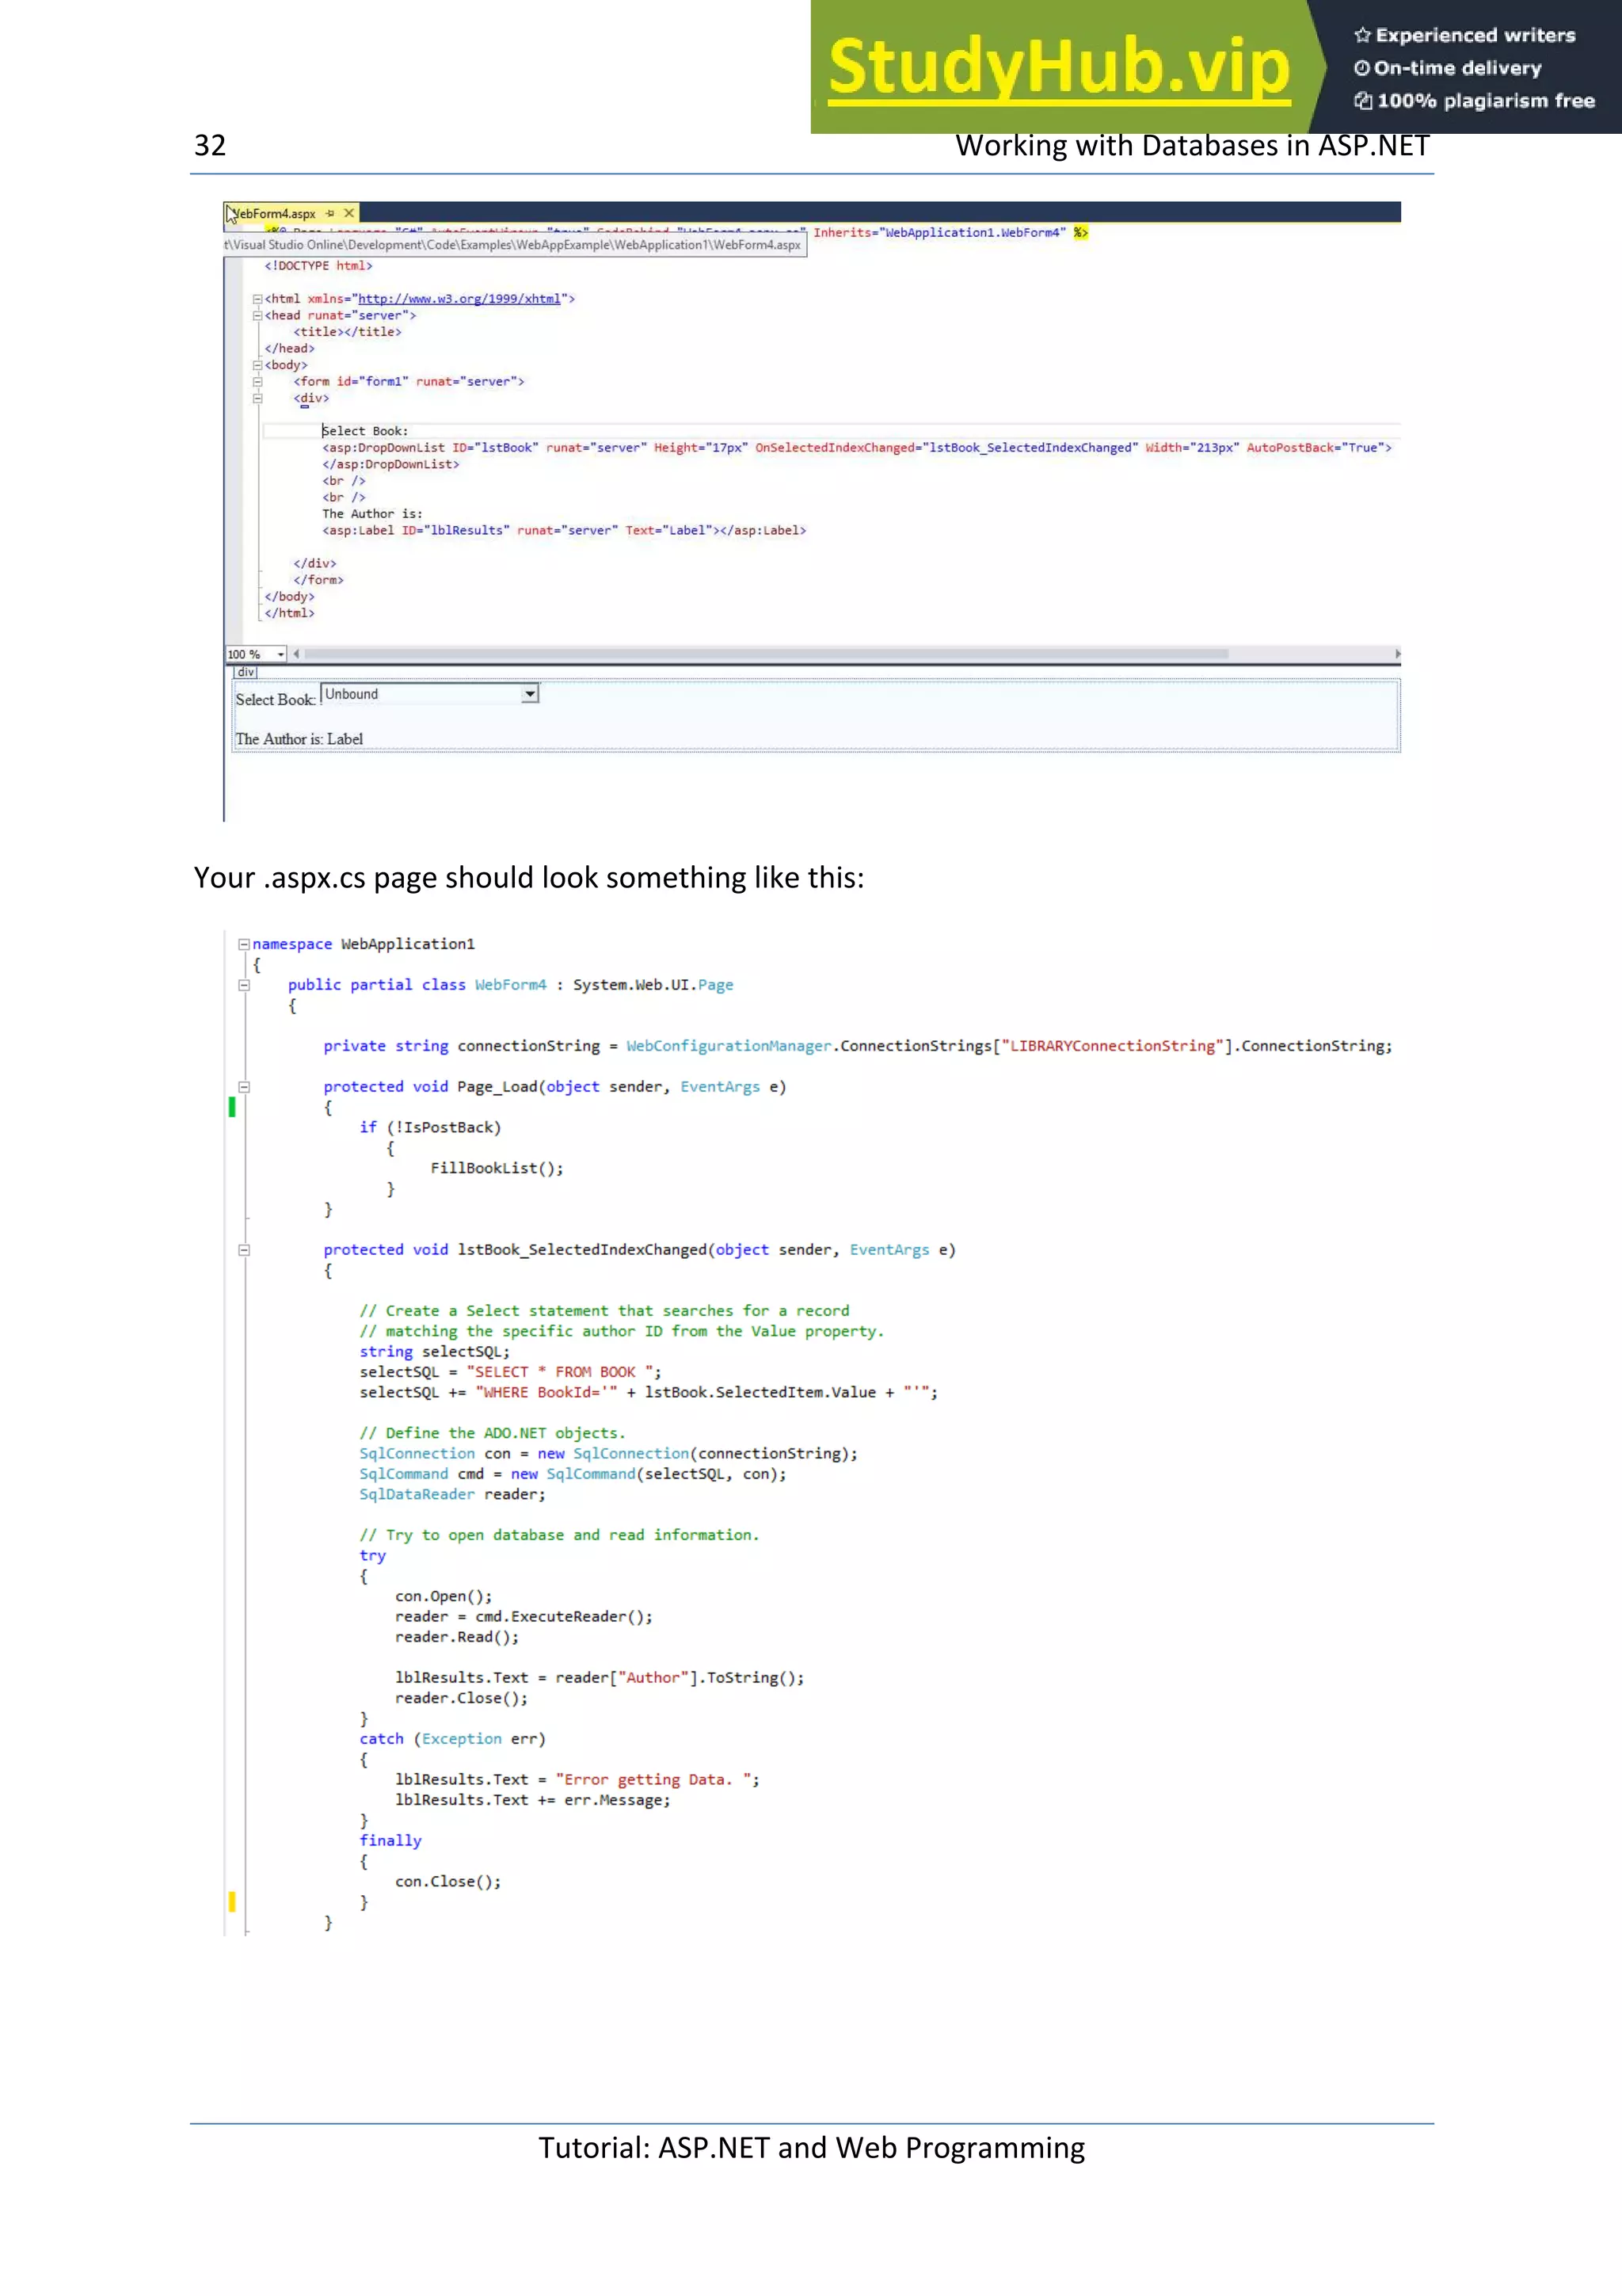Click the 'if (!IsPostBack)' code line
1622x2296 pixels.
431,1127
